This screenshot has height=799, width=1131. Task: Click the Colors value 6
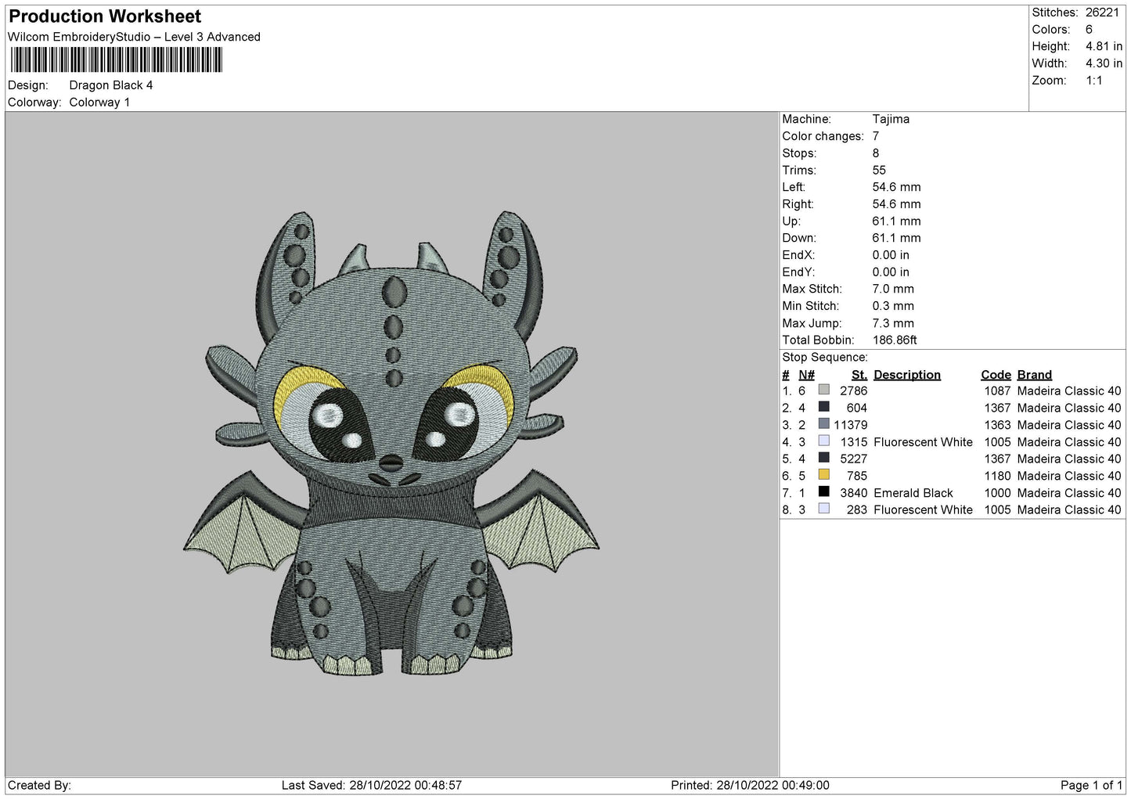coord(1089,30)
